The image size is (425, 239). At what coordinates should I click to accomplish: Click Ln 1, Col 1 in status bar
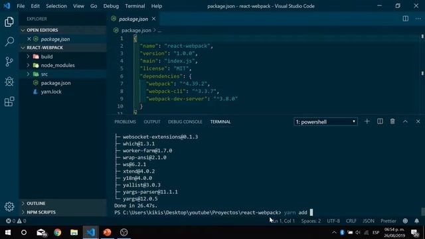(284, 221)
